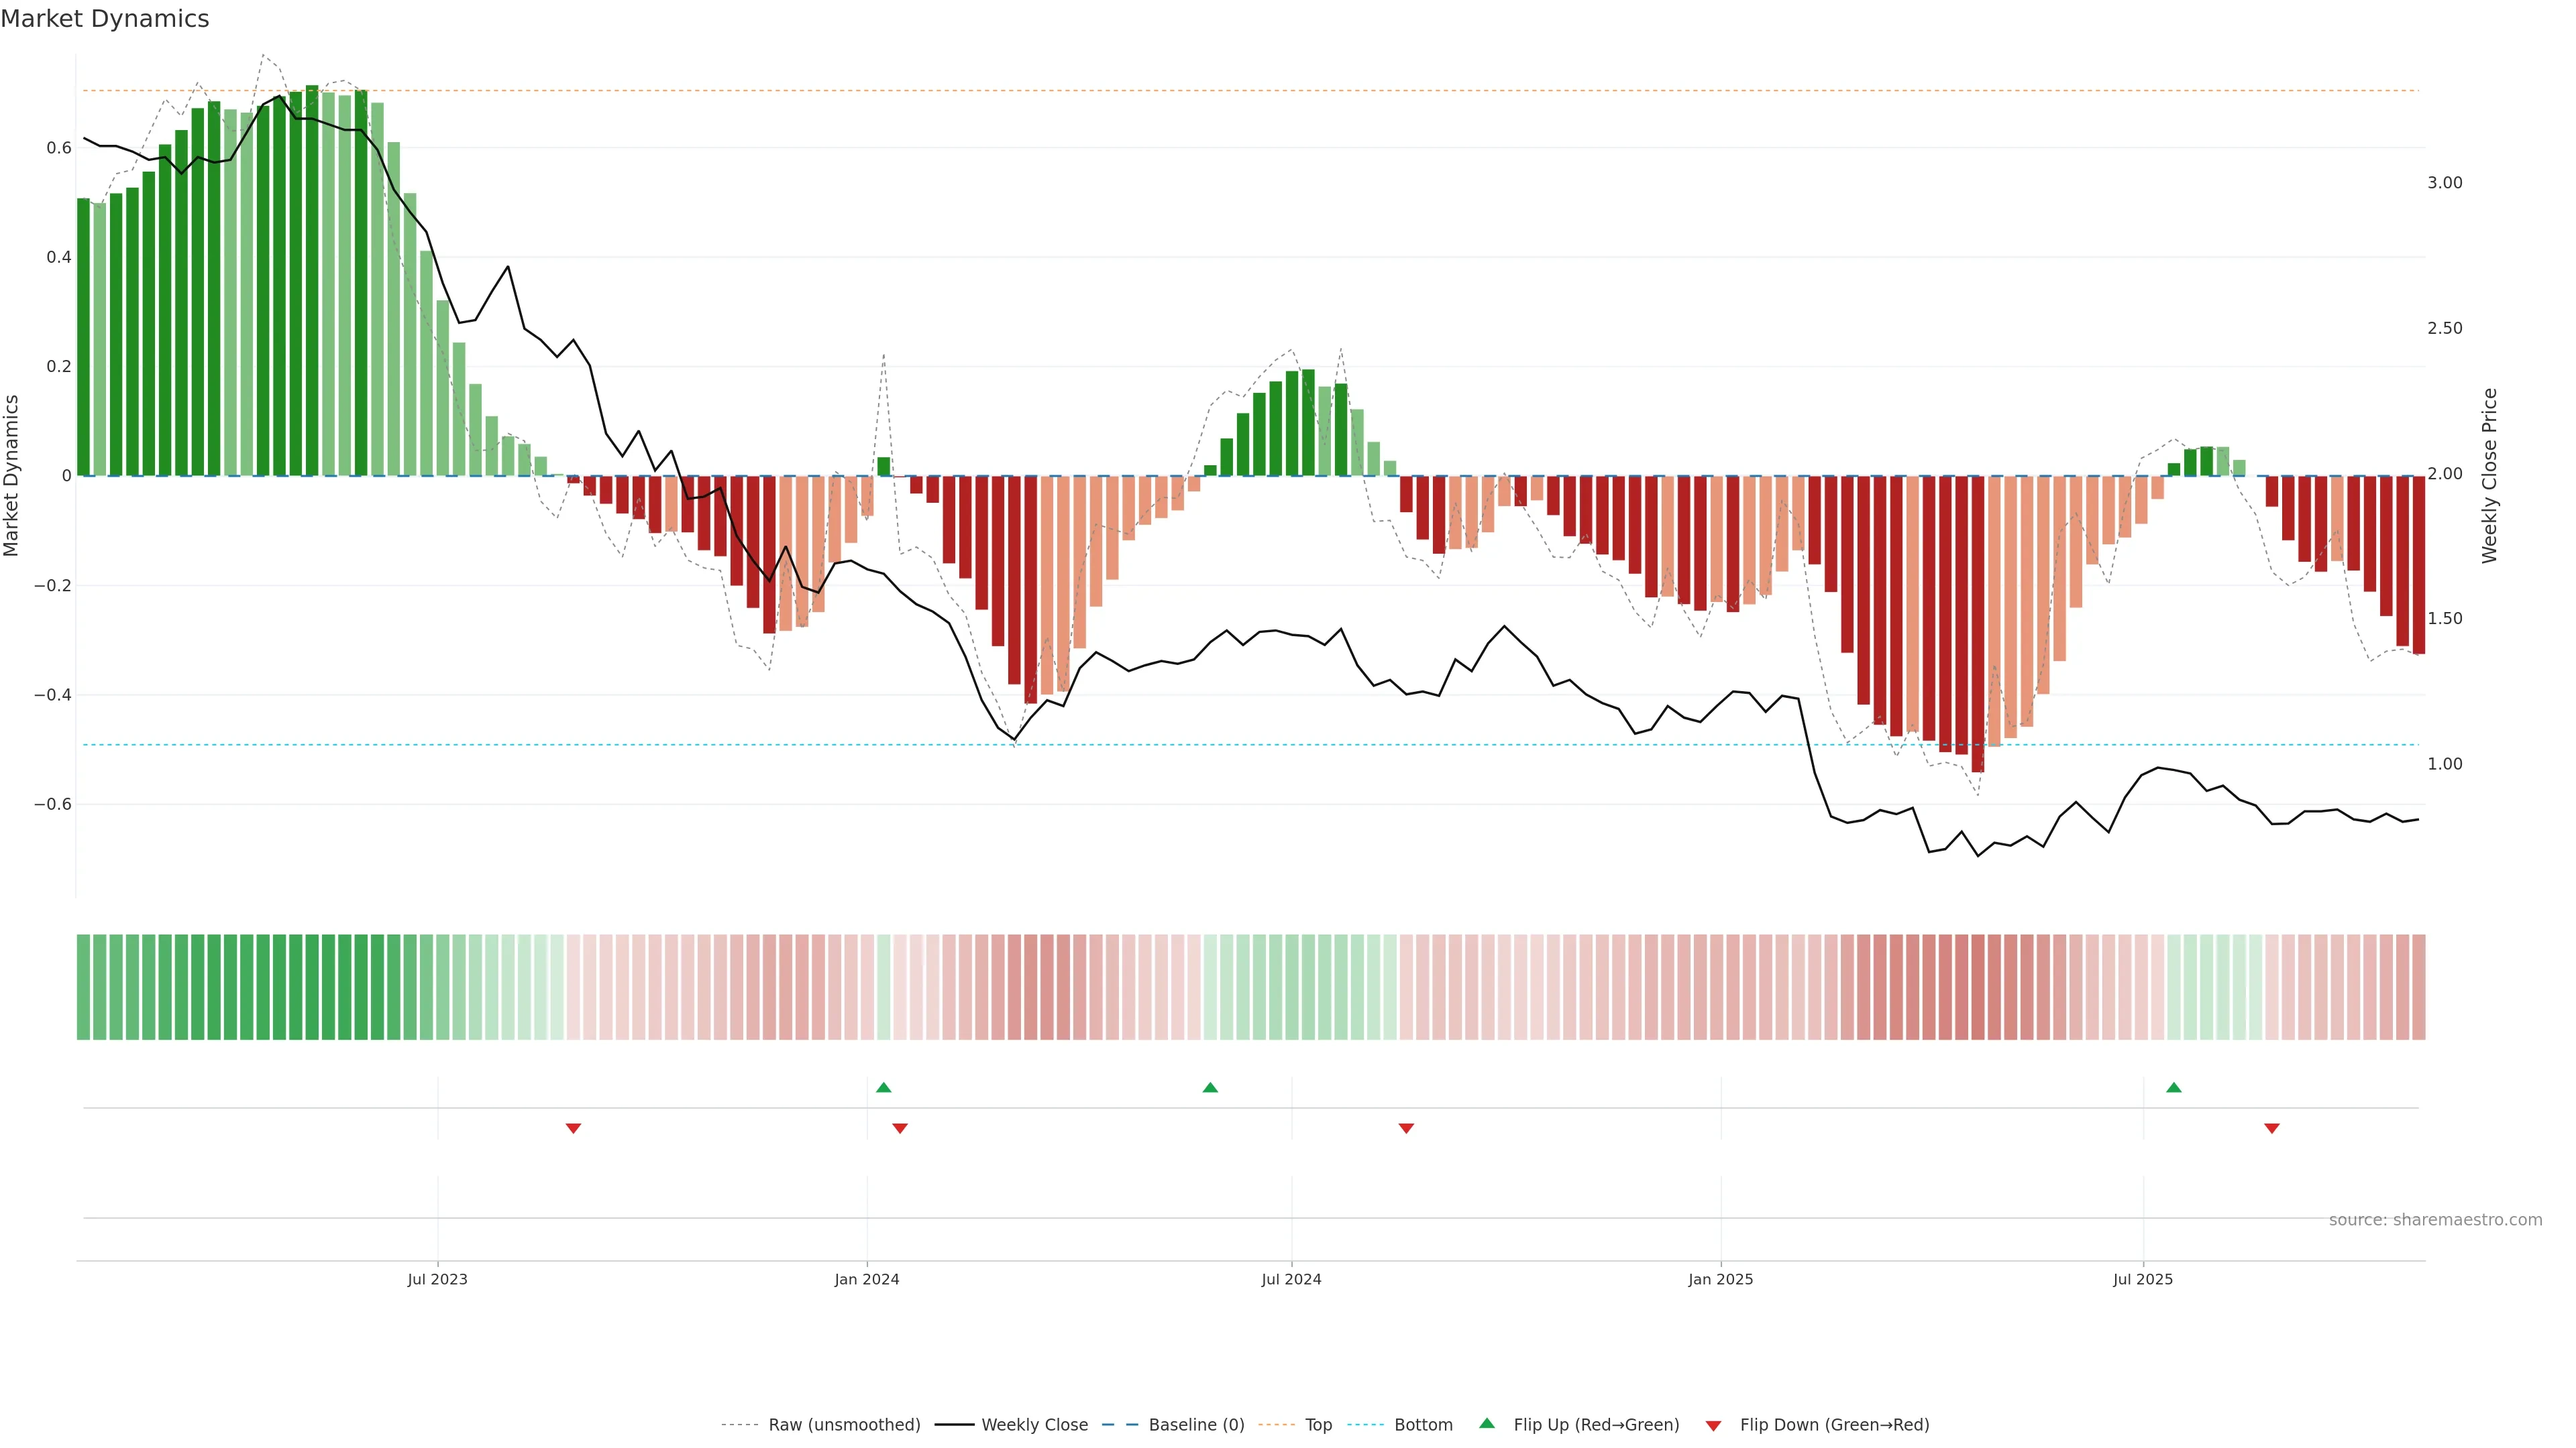Click the red flip-down triangle after Jul 2024
The height and width of the screenshot is (1448, 2576).
pos(1406,1128)
